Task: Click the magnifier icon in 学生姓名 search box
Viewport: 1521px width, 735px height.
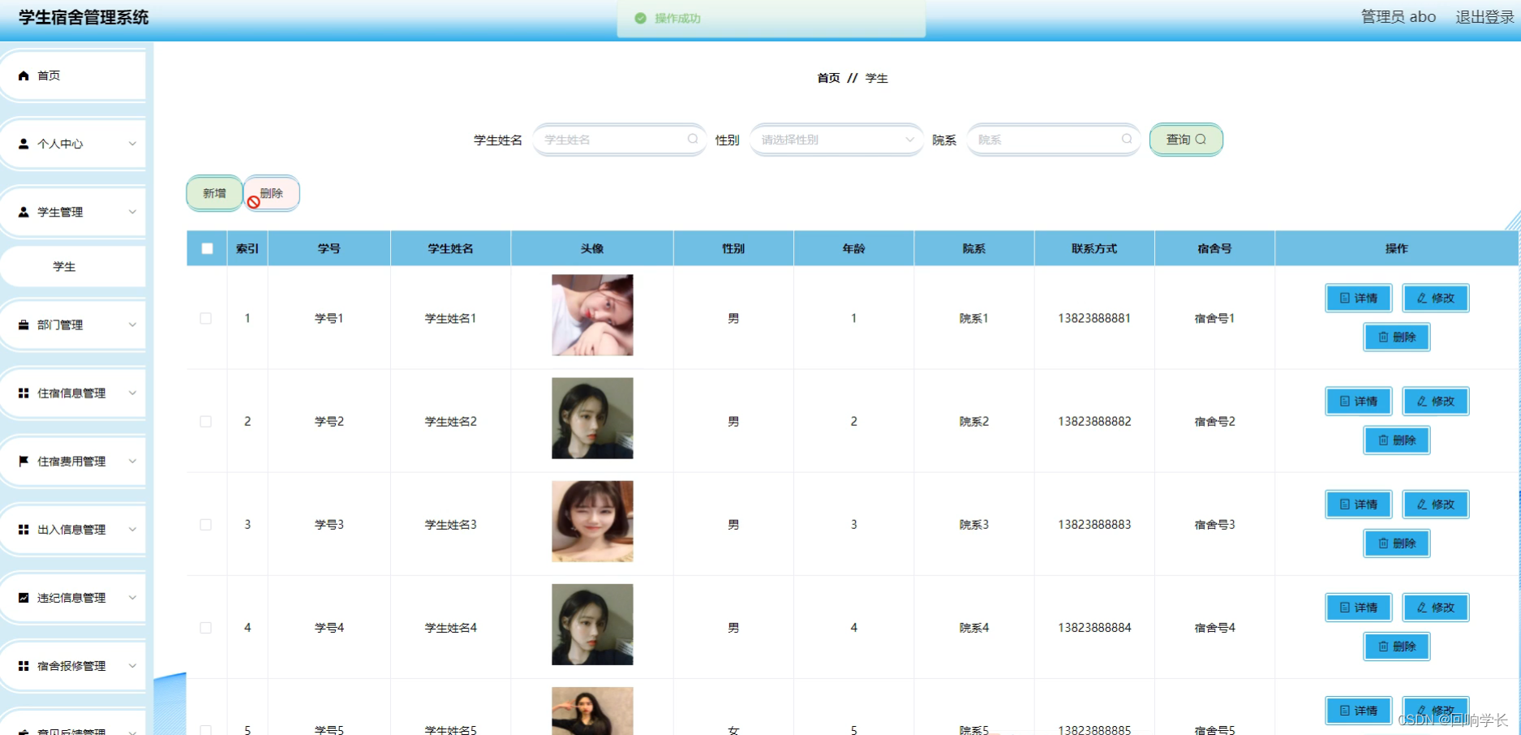Action: (x=692, y=139)
